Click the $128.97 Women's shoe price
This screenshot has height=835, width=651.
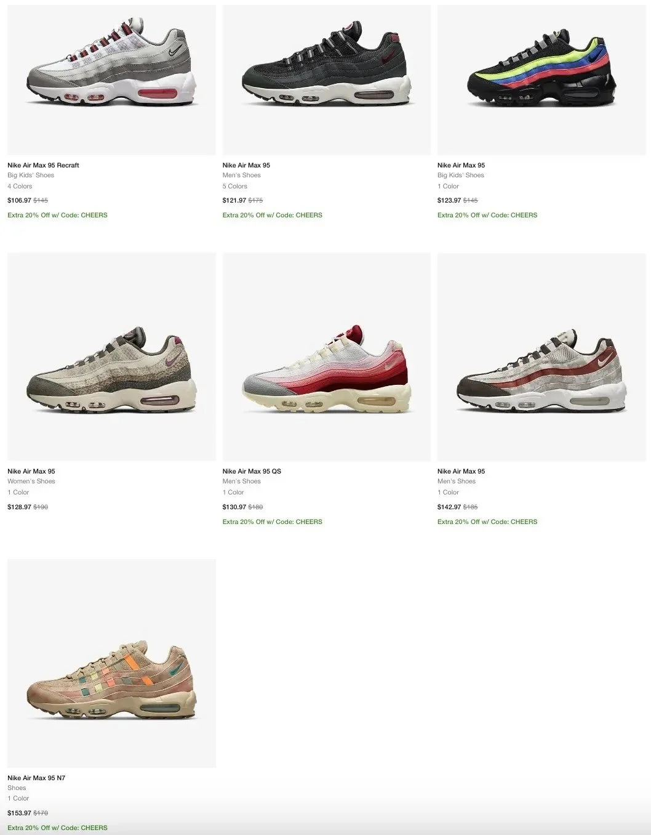coord(19,507)
